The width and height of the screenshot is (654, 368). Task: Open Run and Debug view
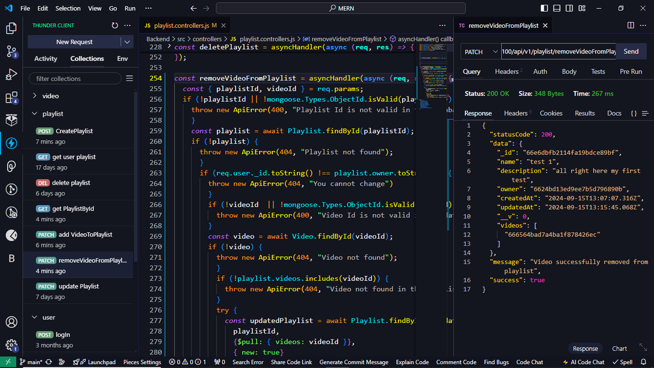pos(11,75)
